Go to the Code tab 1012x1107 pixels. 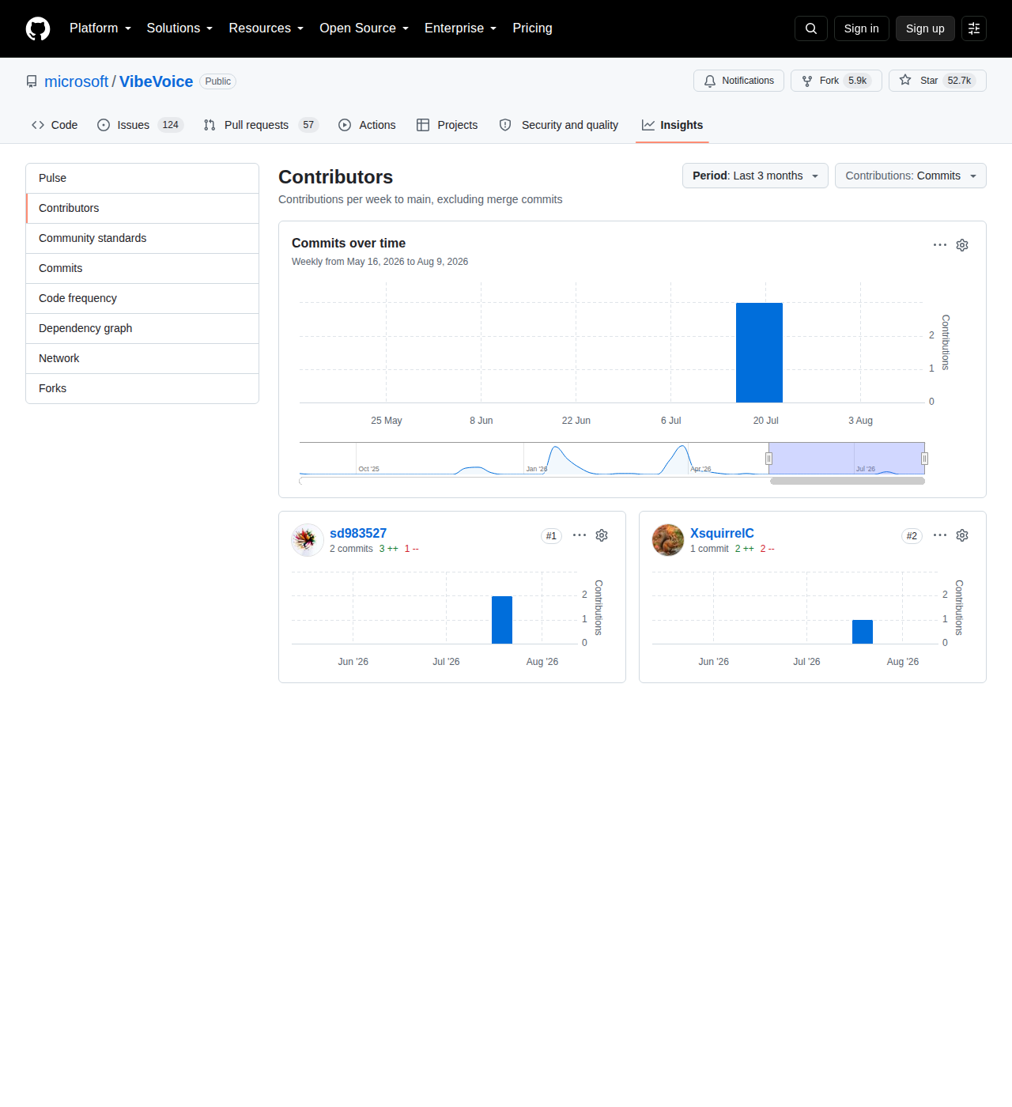point(55,125)
